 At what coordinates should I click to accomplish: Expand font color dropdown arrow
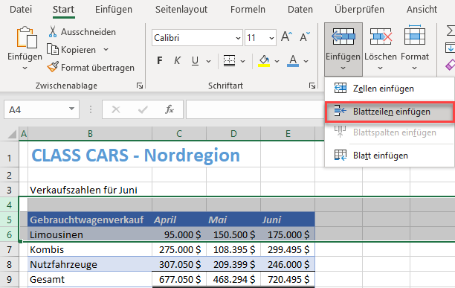[306, 61]
